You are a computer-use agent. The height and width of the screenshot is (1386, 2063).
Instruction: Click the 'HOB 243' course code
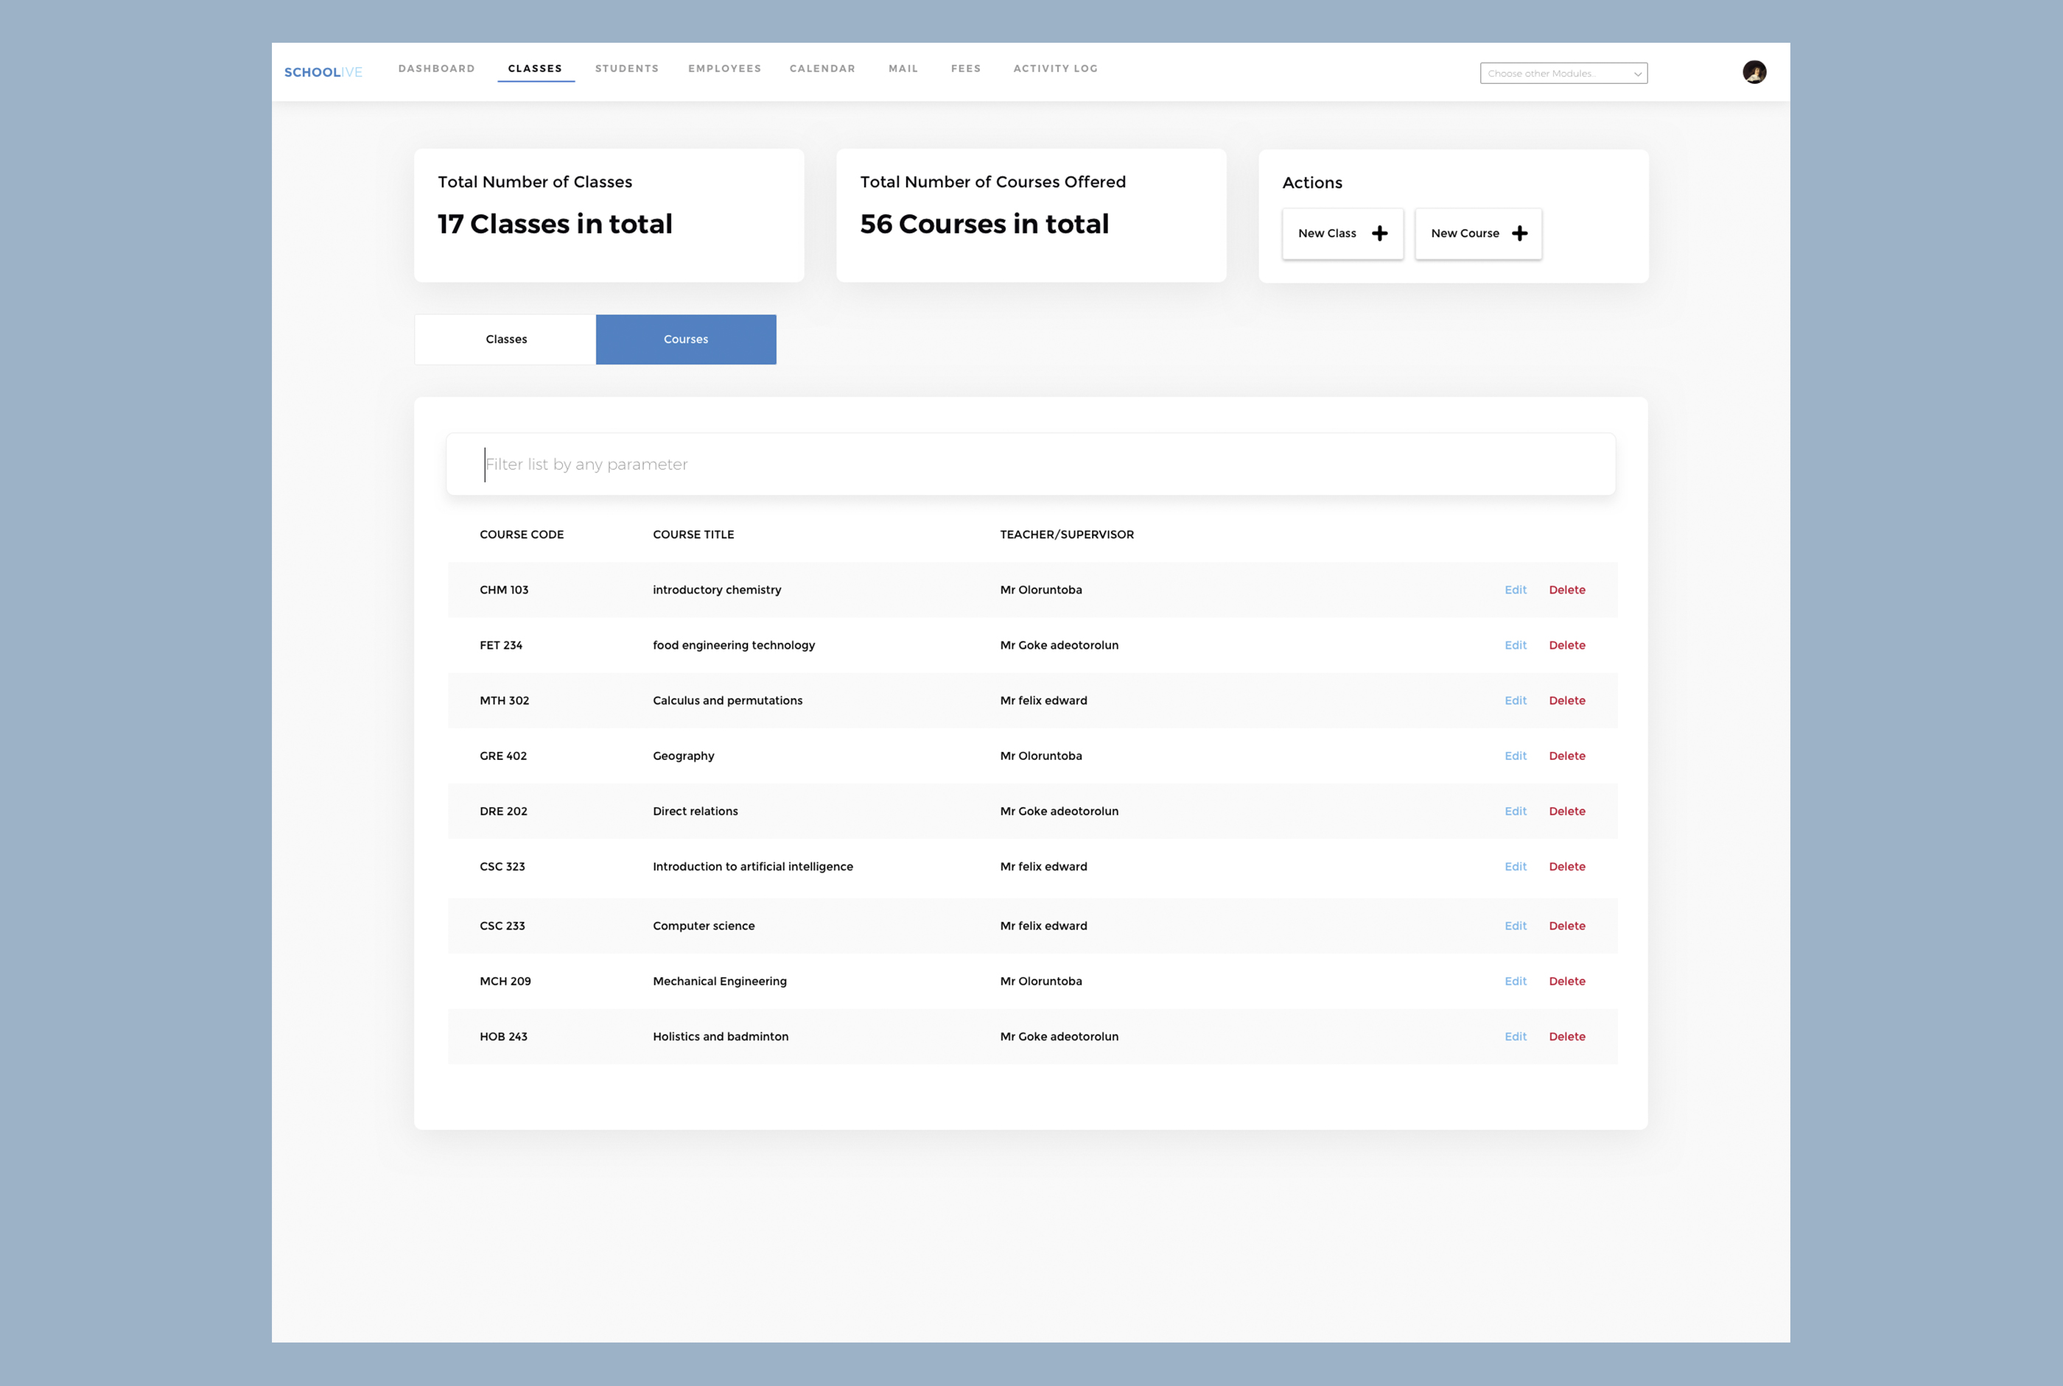pos(503,1037)
